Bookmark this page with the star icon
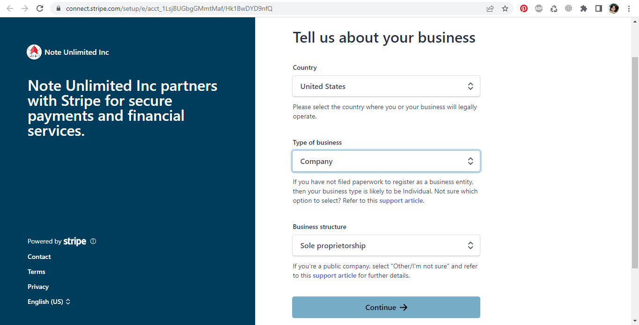 pyautogui.click(x=505, y=8)
